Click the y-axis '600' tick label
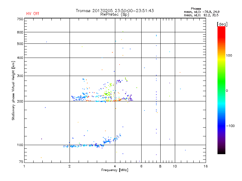This screenshot has height=181, width=242. 20,32
